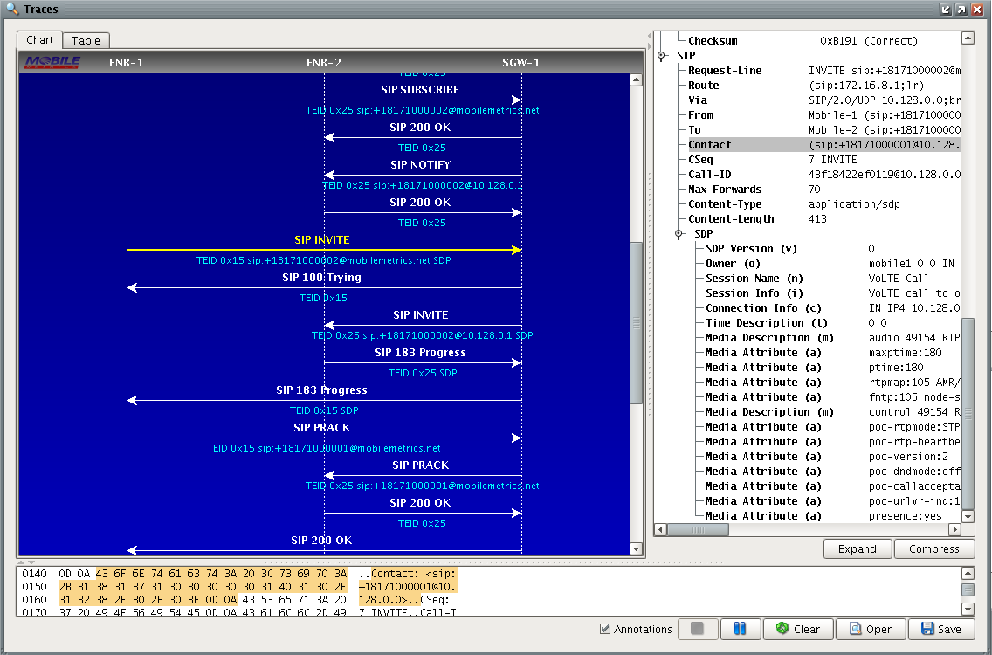992x655 pixels.
Task: Click the detach panel icon in title bar
Action: click(x=945, y=10)
